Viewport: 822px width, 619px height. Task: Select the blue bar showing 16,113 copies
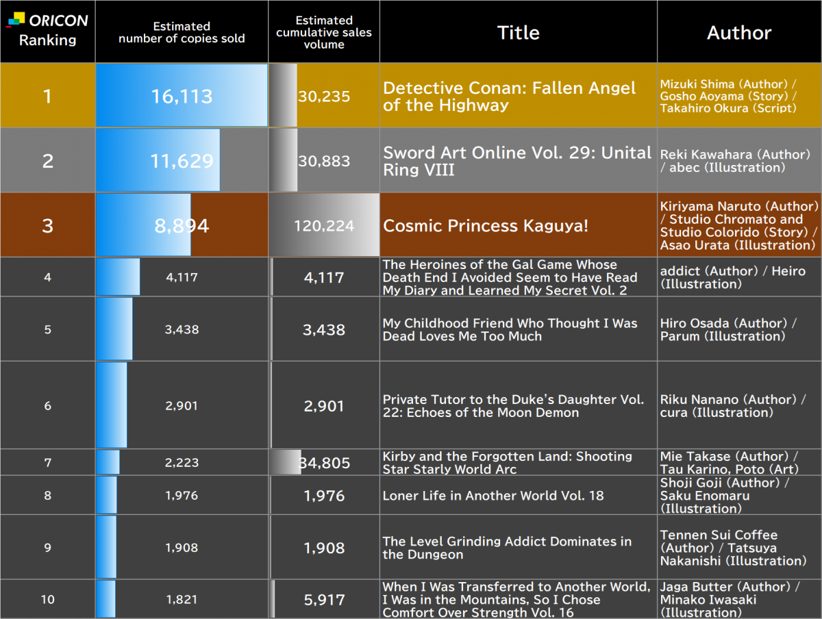(x=182, y=96)
